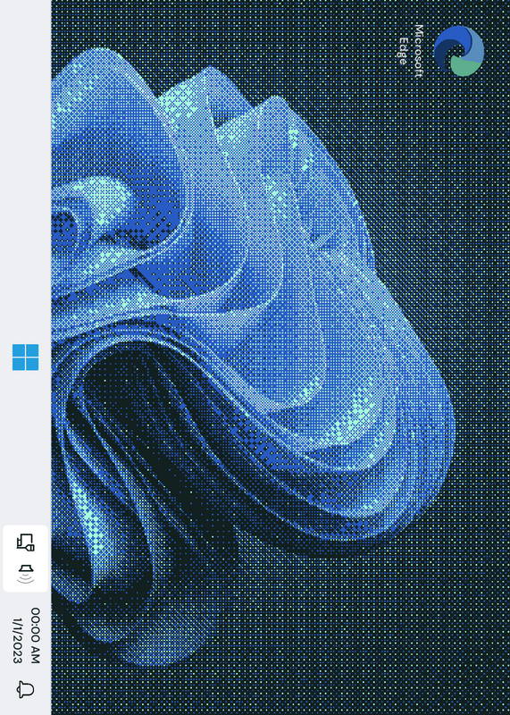This screenshot has width=510, height=715.
Task: Click empty taskbar space between Start and tray
Action: (26, 447)
